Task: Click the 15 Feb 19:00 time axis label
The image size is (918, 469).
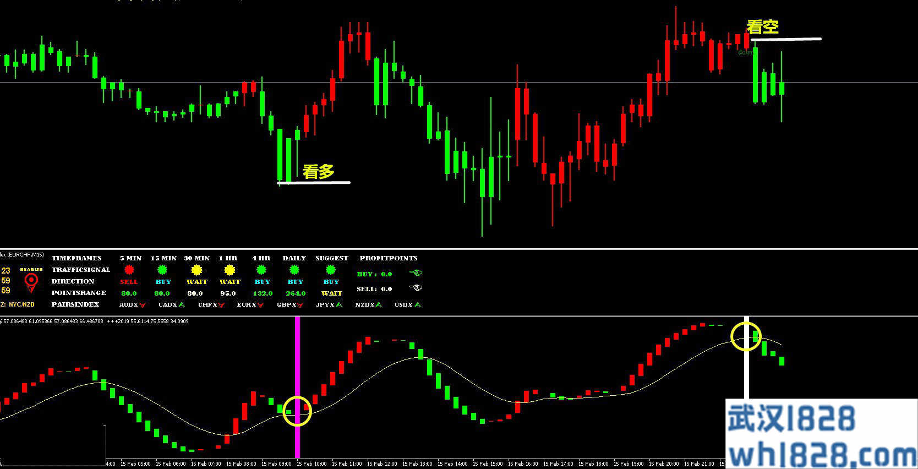Action: point(629,463)
